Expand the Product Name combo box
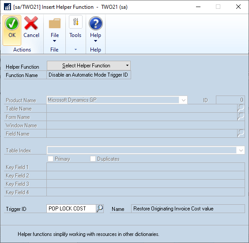 (x=183, y=100)
